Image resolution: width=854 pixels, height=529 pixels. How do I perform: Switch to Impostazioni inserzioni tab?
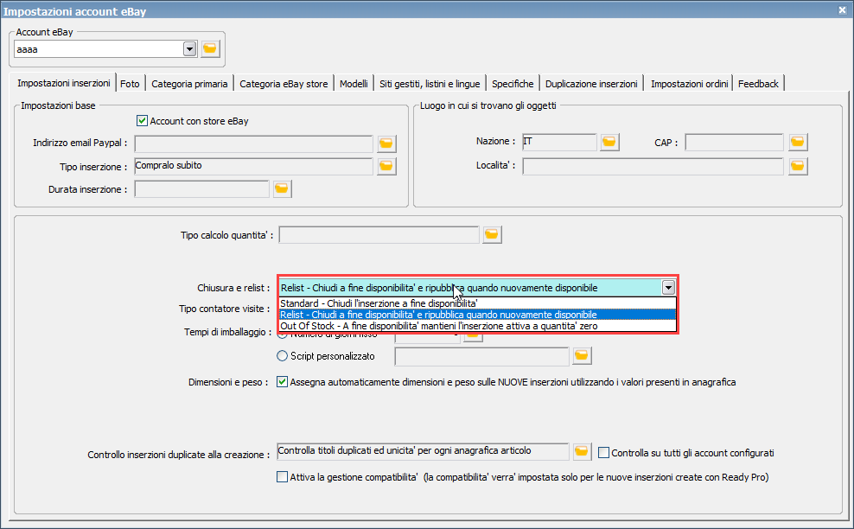(x=64, y=83)
